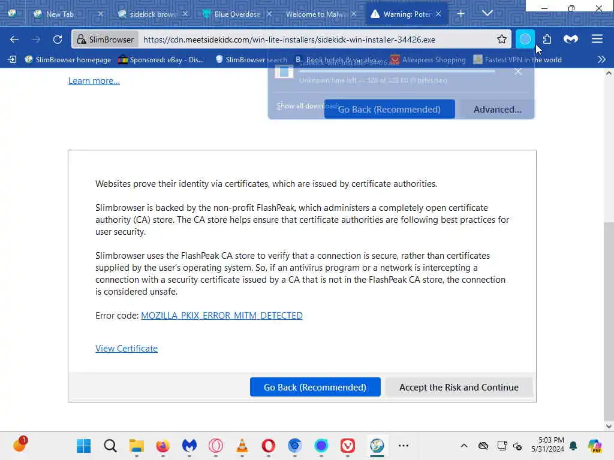Click the Advanced... button
The image size is (614, 460).
point(497,109)
